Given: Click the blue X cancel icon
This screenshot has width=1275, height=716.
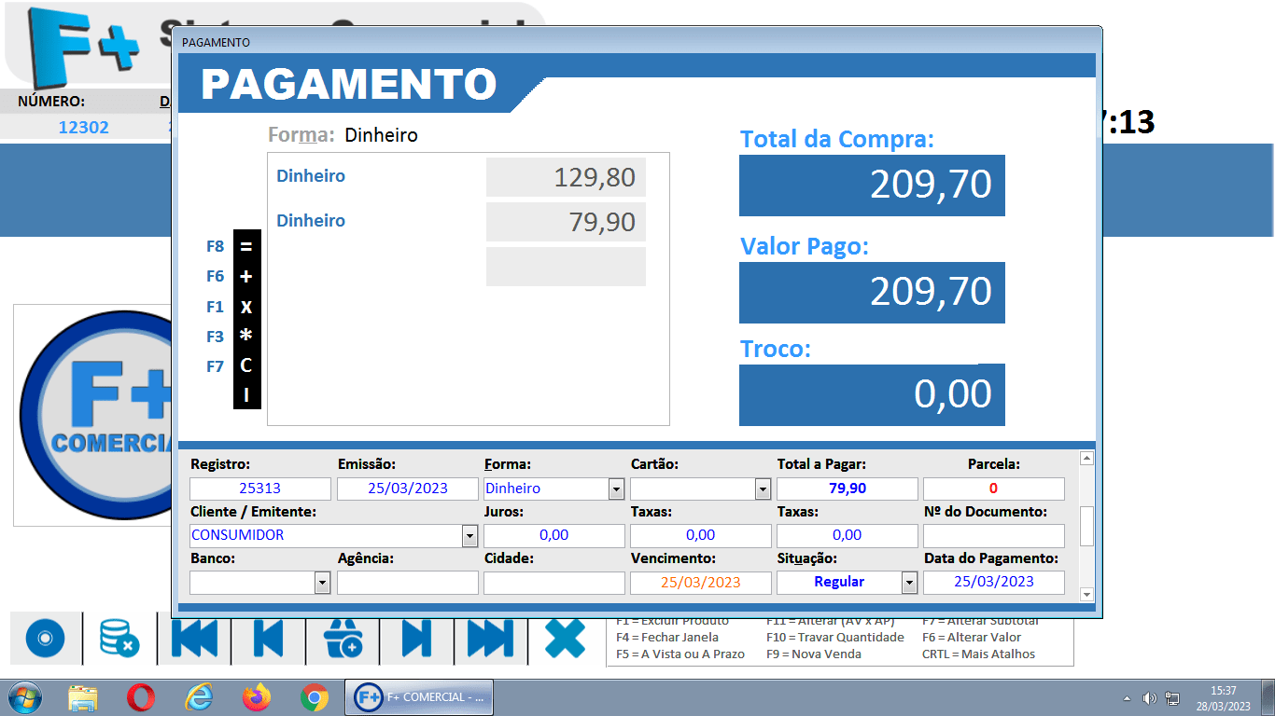Looking at the screenshot, I should 565,639.
